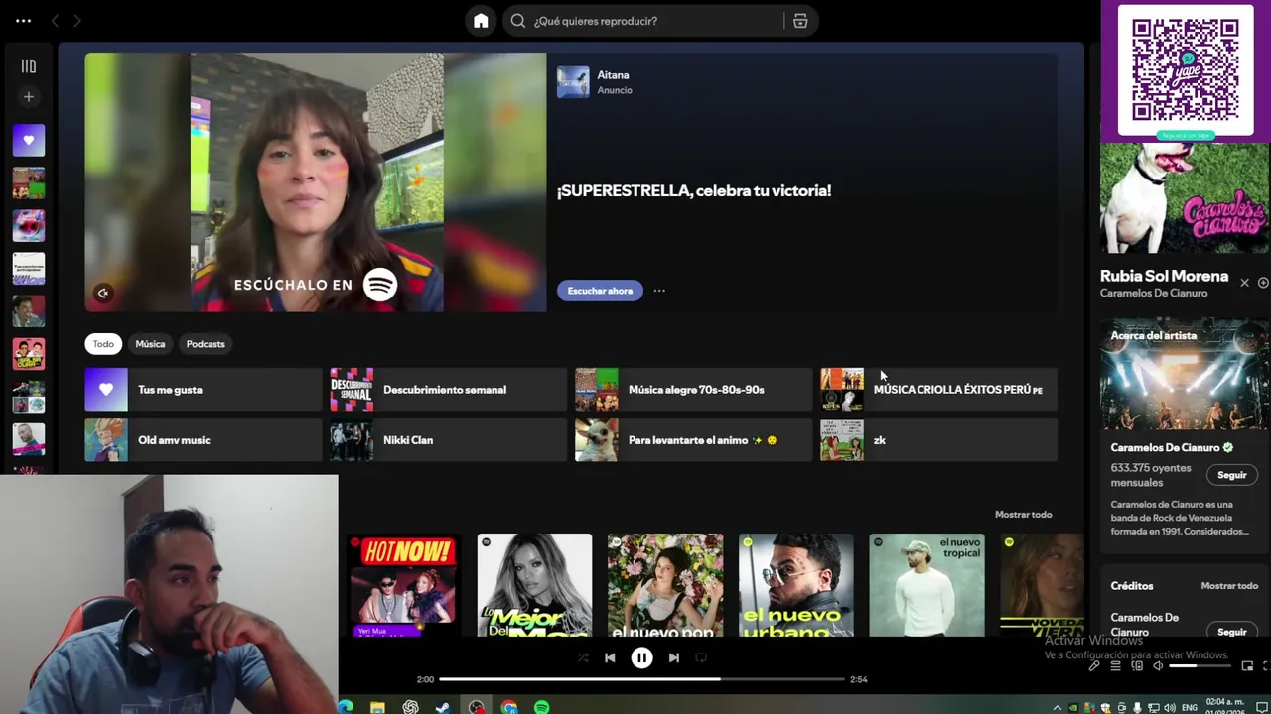Viewport: 1271px width, 714px height.
Task: Open more options dots next to Escuchar ahora
Action: pos(659,291)
